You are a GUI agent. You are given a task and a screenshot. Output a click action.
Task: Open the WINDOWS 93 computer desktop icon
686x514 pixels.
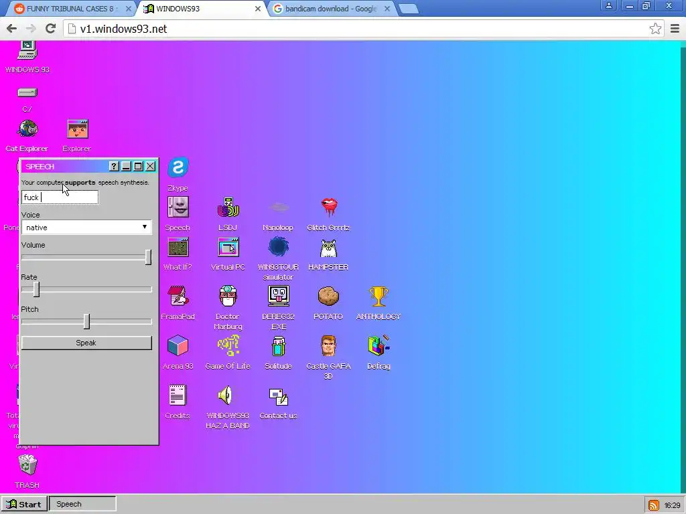(x=27, y=51)
